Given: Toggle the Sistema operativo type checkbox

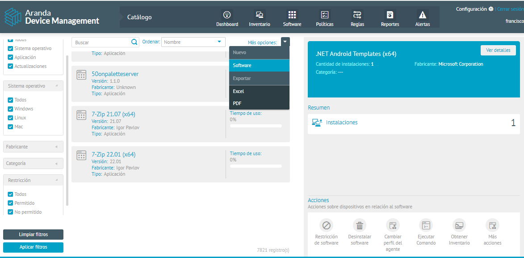Looking at the screenshot, I should tap(10, 49).
